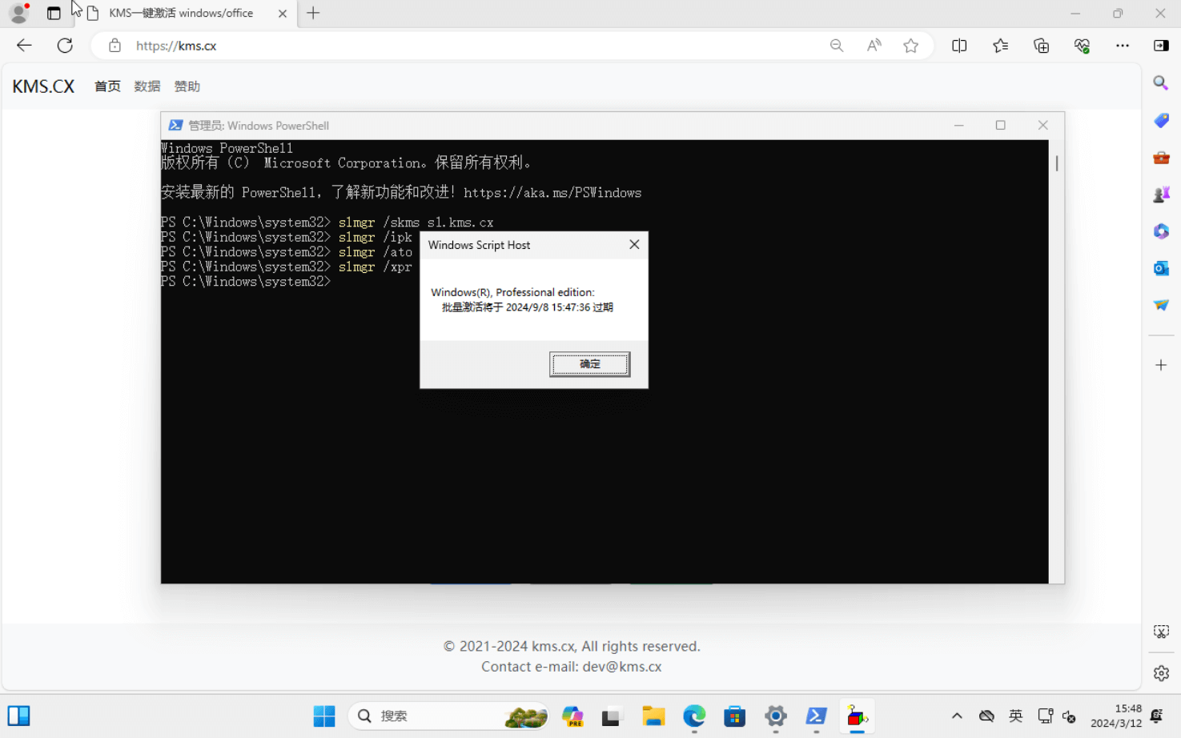Launch Windows Terminal from the taskbar
The width and height of the screenshot is (1181, 738).
point(815,716)
